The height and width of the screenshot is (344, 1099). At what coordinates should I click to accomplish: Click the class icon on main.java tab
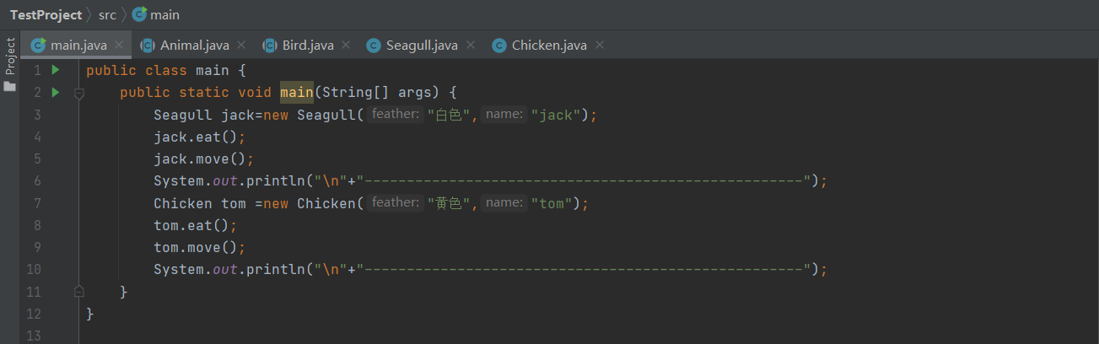38,46
